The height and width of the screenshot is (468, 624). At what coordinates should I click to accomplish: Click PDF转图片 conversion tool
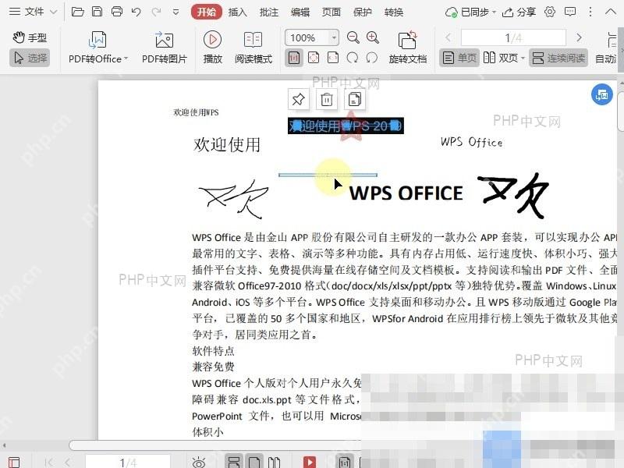pyautogui.click(x=165, y=48)
